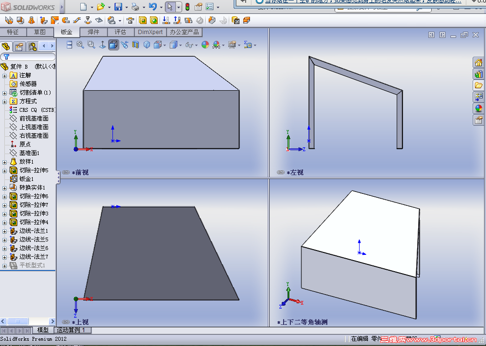Image resolution: width=486 pixels, height=346 pixels.
Task: Click the Fold tool
Action: coord(177,21)
